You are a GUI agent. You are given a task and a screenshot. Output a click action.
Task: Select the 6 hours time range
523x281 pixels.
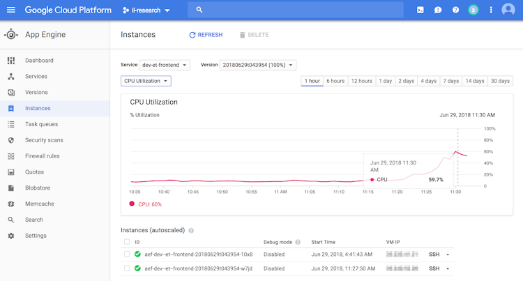pos(335,81)
